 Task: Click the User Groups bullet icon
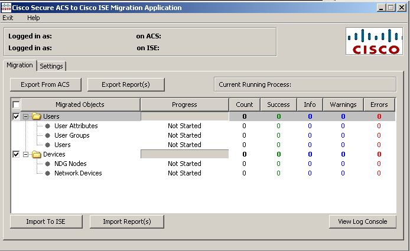(x=48, y=135)
